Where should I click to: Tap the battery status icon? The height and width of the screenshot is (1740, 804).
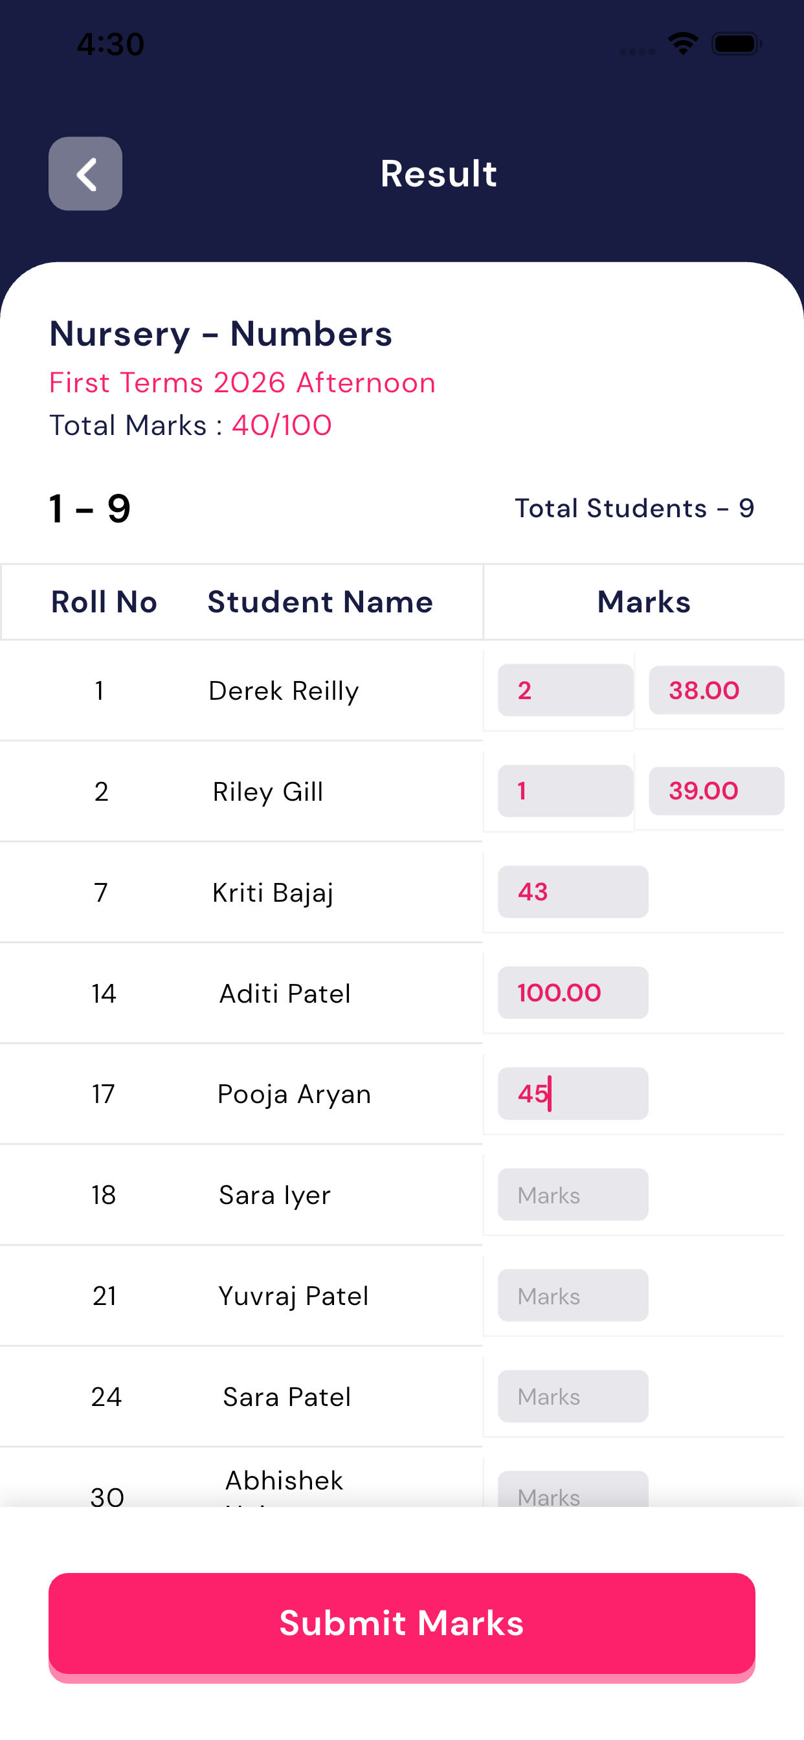pos(737,44)
